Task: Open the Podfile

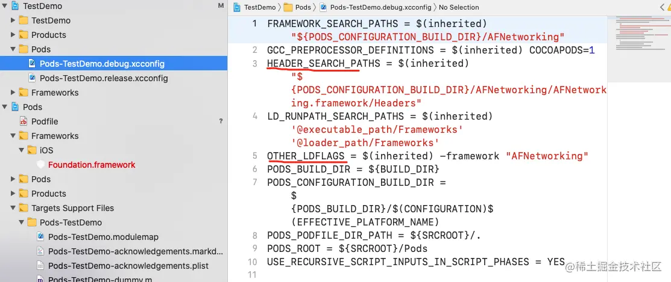Action: pos(45,121)
